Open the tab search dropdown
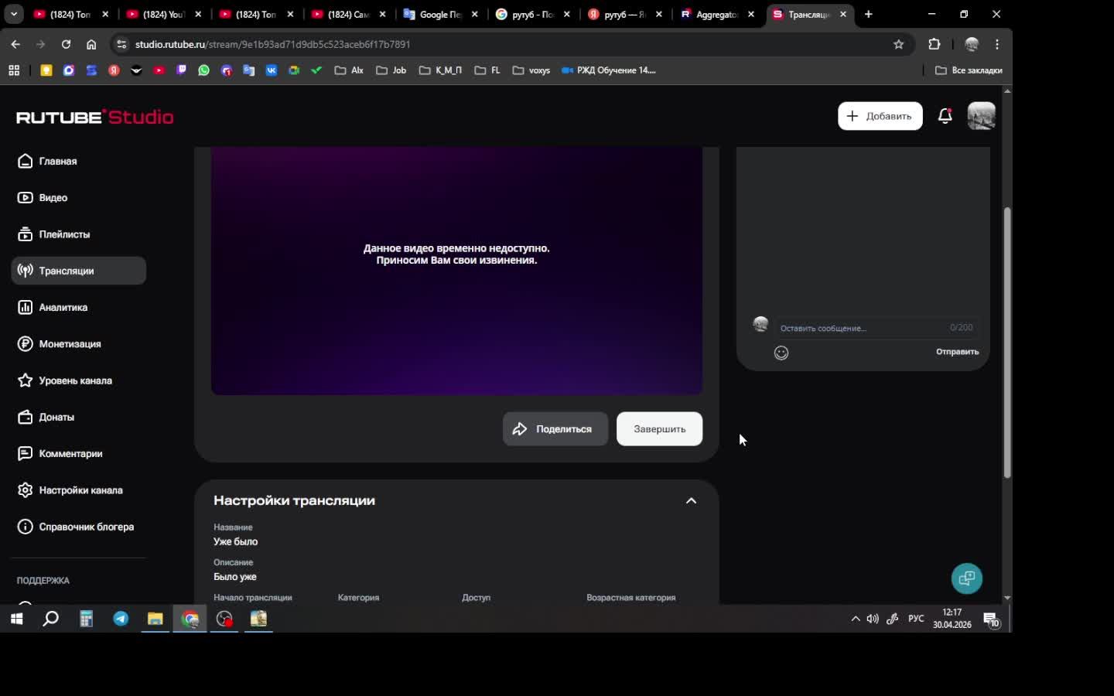 pos(13,14)
